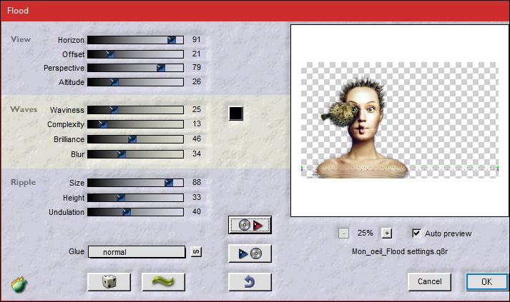Click the ripple Size slider handle
The height and width of the screenshot is (302, 510).
click(x=169, y=183)
